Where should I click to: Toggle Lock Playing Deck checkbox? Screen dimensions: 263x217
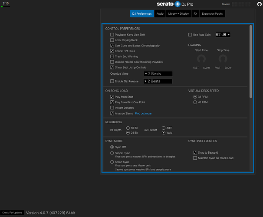click(112, 40)
